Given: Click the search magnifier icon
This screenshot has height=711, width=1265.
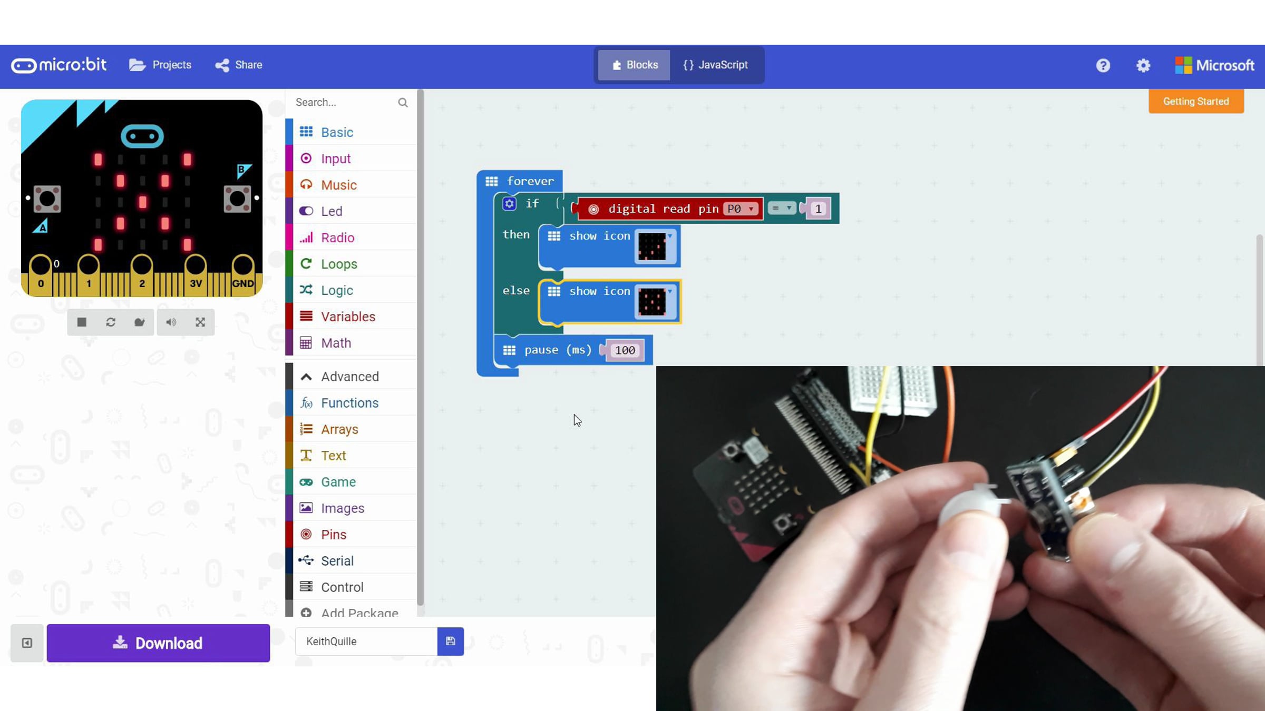Looking at the screenshot, I should [x=403, y=102].
